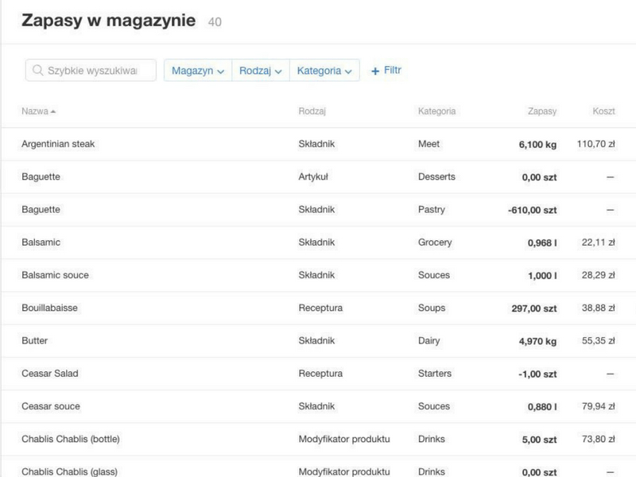Focus the Szybkie wyszukiwanie search field
The height and width of the screenshot is (477, 636).
[91, 70]
